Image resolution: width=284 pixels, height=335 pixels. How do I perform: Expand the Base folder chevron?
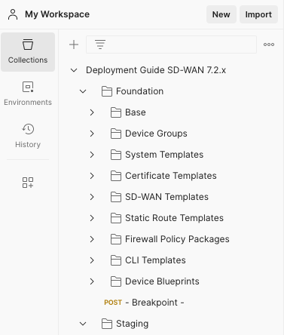92,112
